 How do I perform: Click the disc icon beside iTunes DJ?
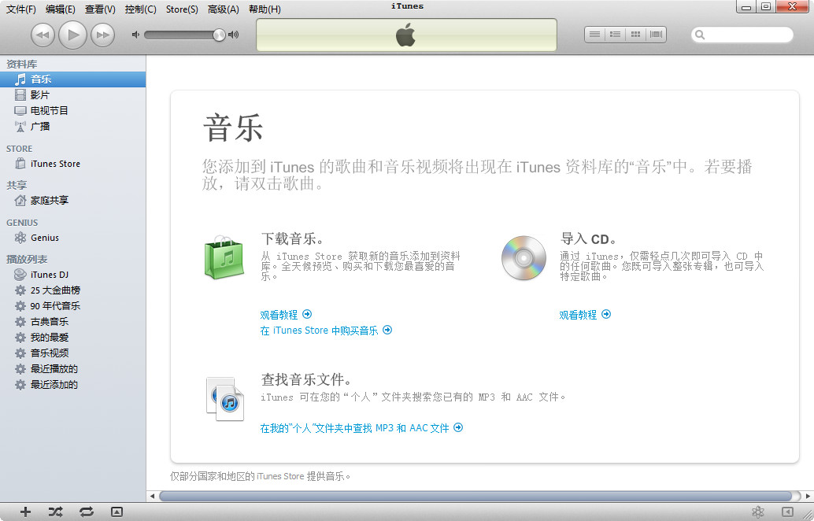[x=20, y=275]
